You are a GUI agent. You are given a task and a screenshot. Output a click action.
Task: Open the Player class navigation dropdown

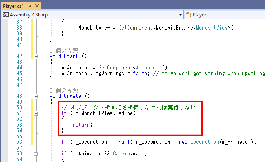click(x=225, y=15)
